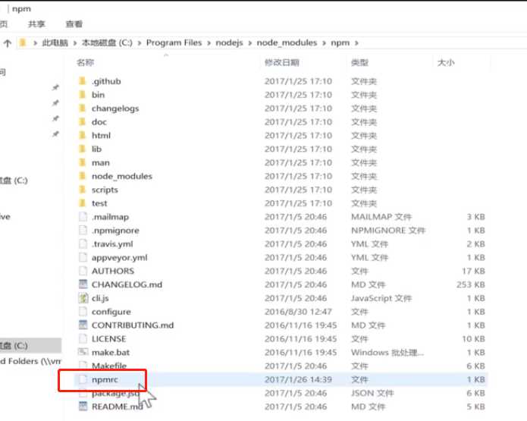Image resolution: width=527 pixels, height=421 pixels.
Task: Select the lib folder icon
Action: coord(83,149)
